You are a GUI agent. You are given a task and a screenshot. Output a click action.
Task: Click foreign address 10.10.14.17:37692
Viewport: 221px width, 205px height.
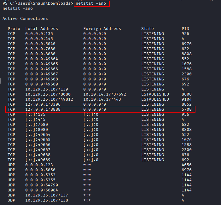click(105, 94)
